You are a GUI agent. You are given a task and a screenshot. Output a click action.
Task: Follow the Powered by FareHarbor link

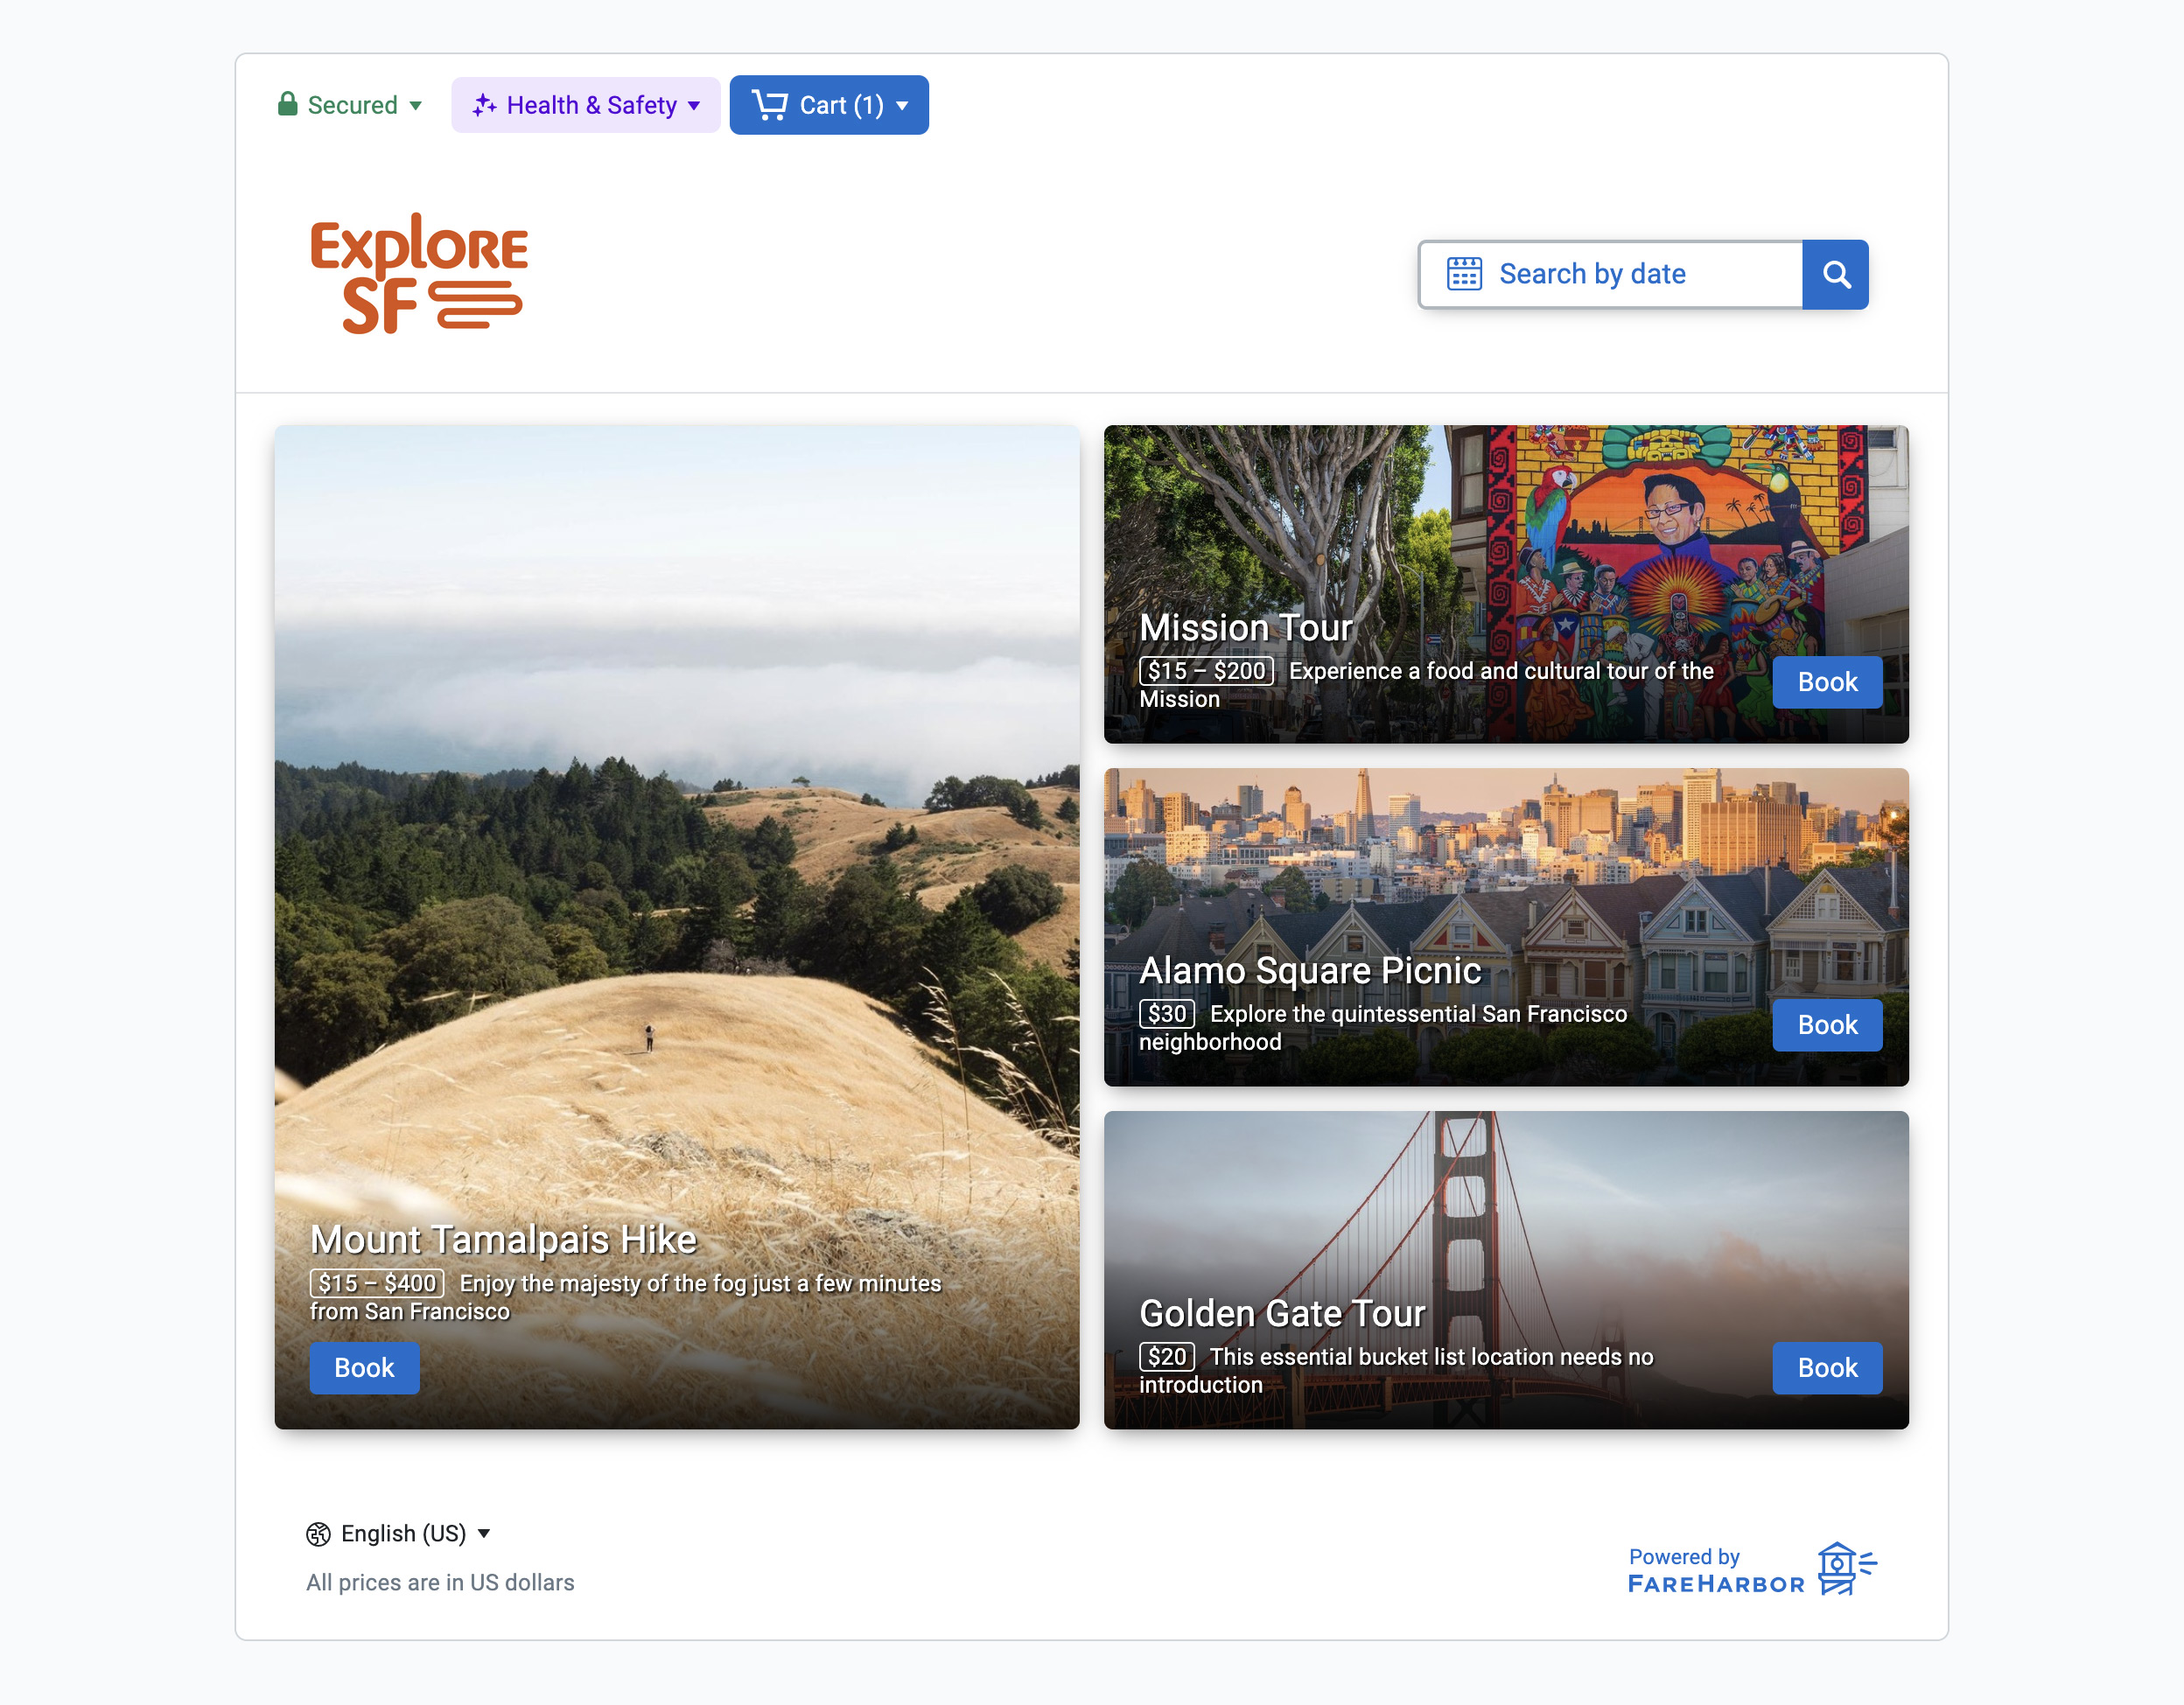click(1752, 1569)
